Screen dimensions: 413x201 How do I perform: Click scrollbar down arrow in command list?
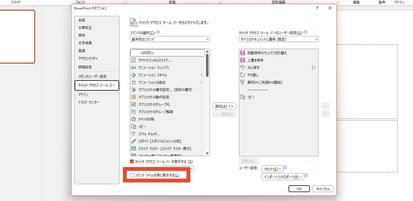[x=207, y=154]
